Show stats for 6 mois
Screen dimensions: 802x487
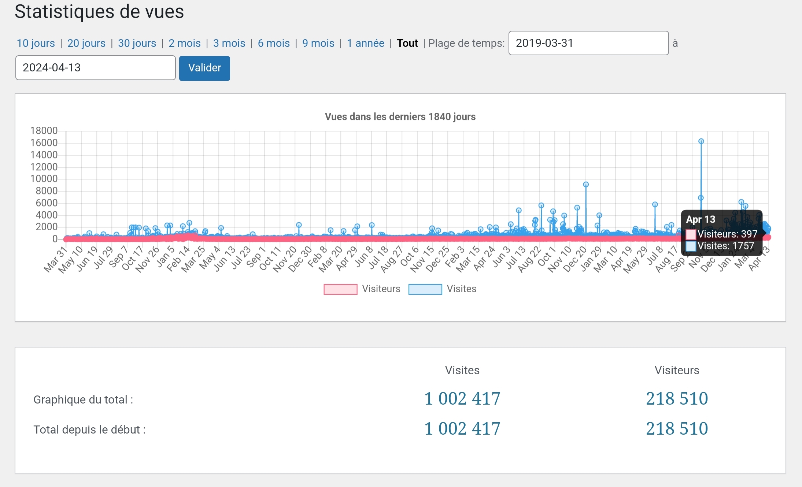coord(274,43)
